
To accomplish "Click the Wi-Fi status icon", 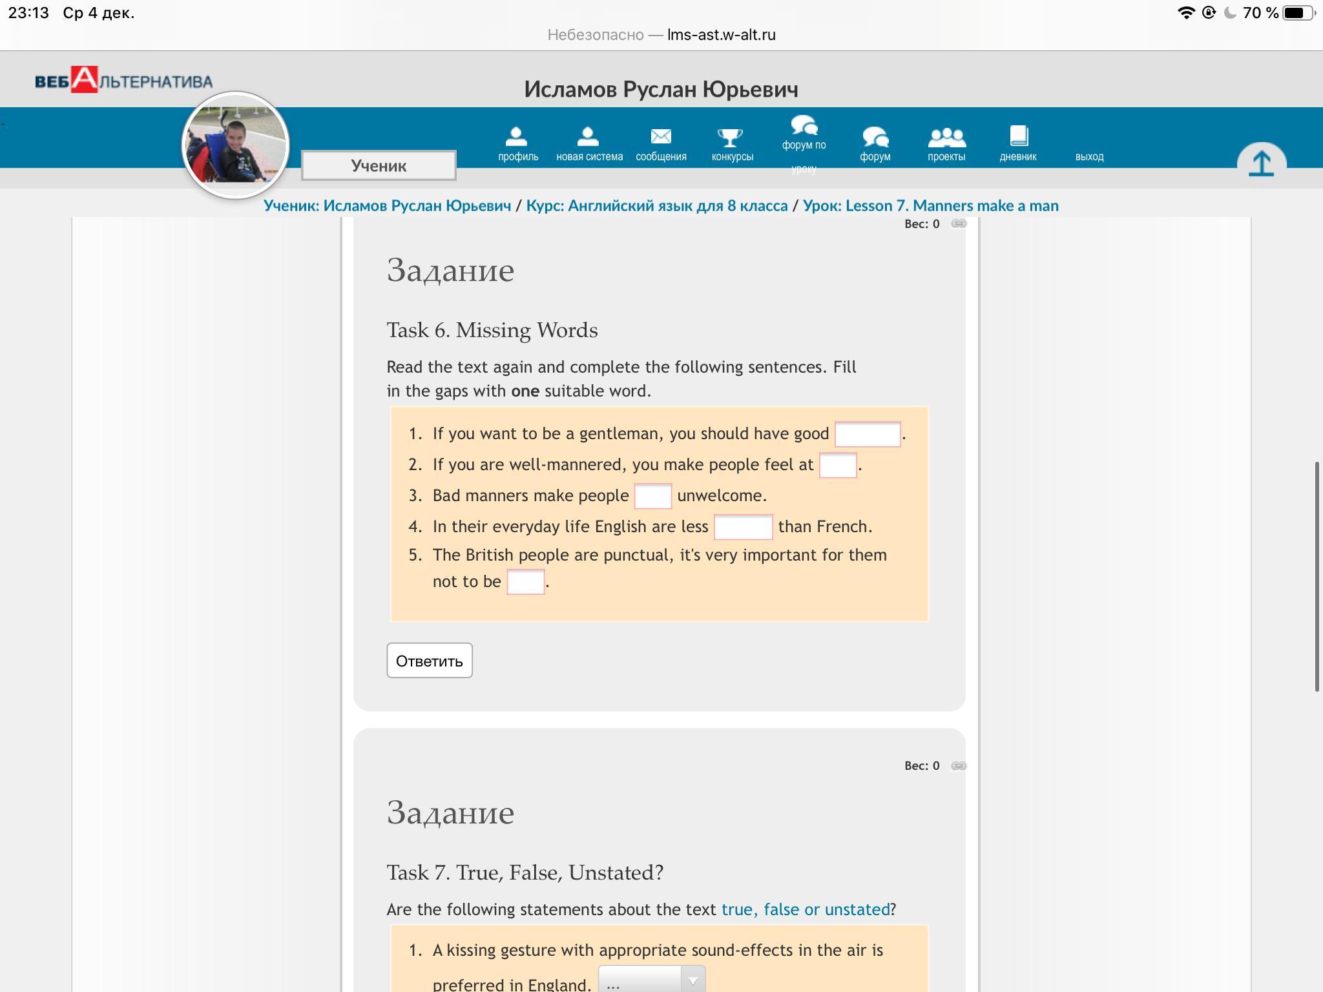I will [1186, 13].
